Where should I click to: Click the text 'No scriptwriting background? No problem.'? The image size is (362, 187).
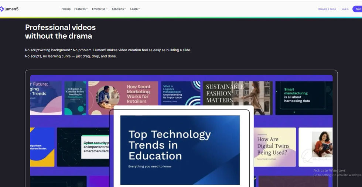click(x=59, y=50)
